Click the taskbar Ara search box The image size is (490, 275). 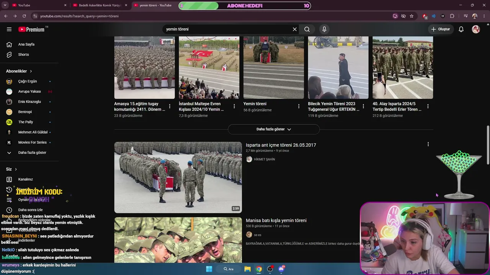point(229,269)
